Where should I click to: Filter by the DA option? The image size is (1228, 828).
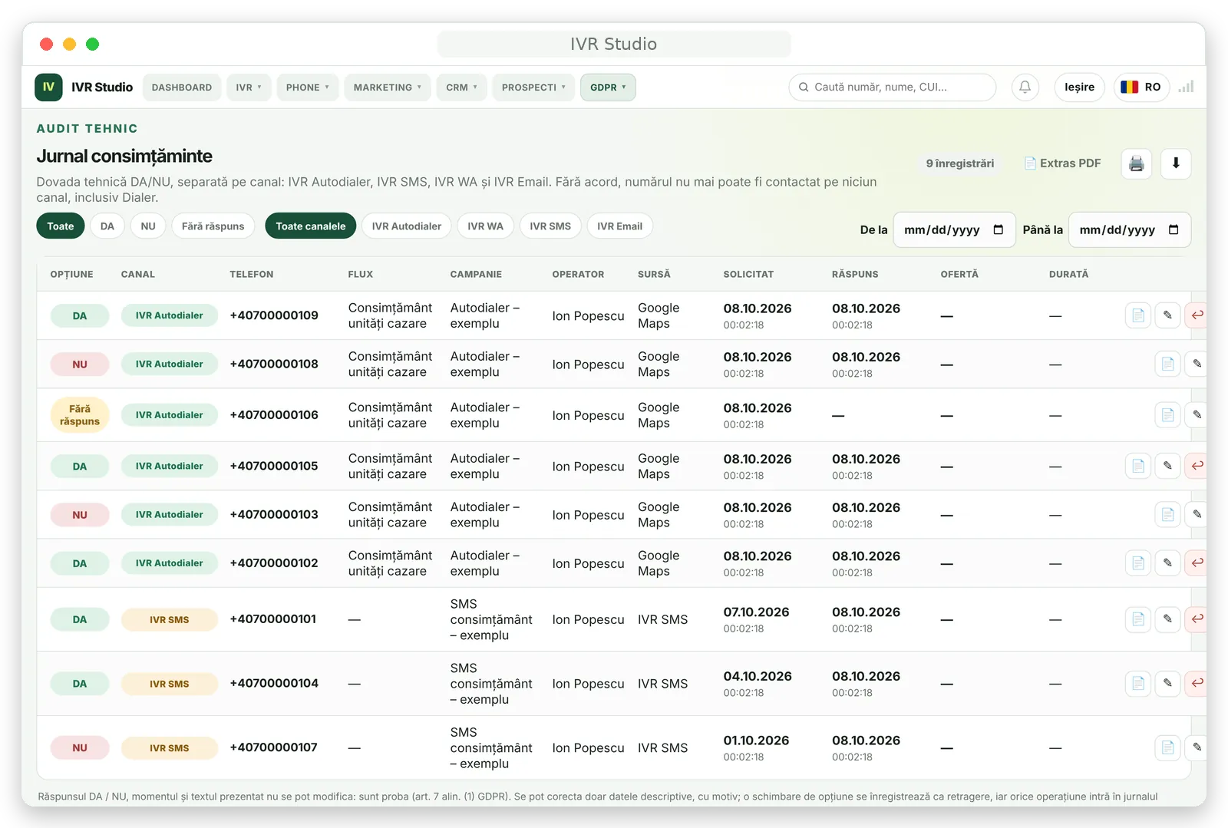point(107,226)
